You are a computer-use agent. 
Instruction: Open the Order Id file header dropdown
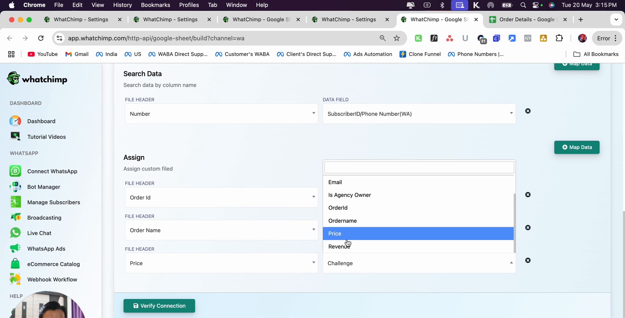click(x=221, y=197)
